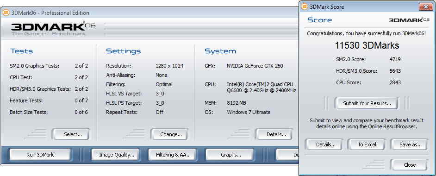Click the System section heading

tap(220, 51)
